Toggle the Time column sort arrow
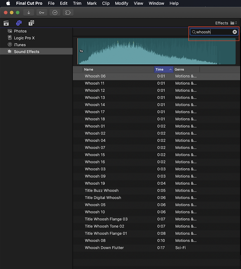The width and height of the screenshot is (241, 269). (170, 70)
